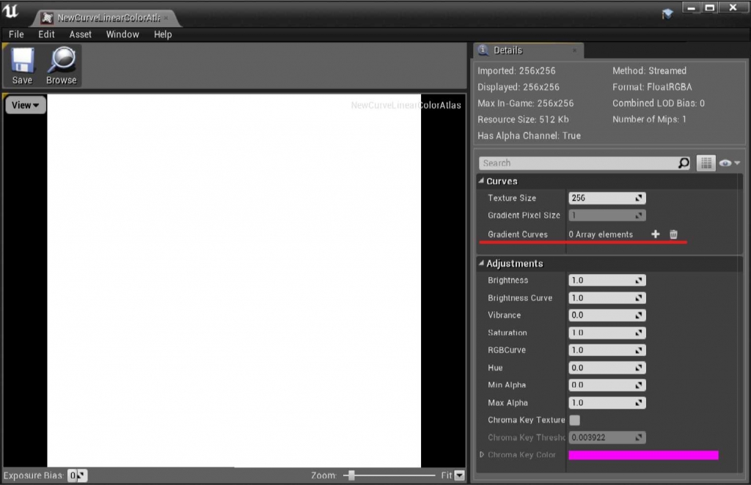Click the 'Max In-Game: 256x256' text
The height and width of the screenshot is (485, 751).
pos(525,103)
